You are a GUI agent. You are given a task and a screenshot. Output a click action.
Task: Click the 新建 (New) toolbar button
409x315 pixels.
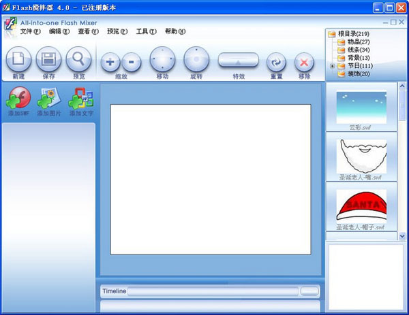[18, 59]
